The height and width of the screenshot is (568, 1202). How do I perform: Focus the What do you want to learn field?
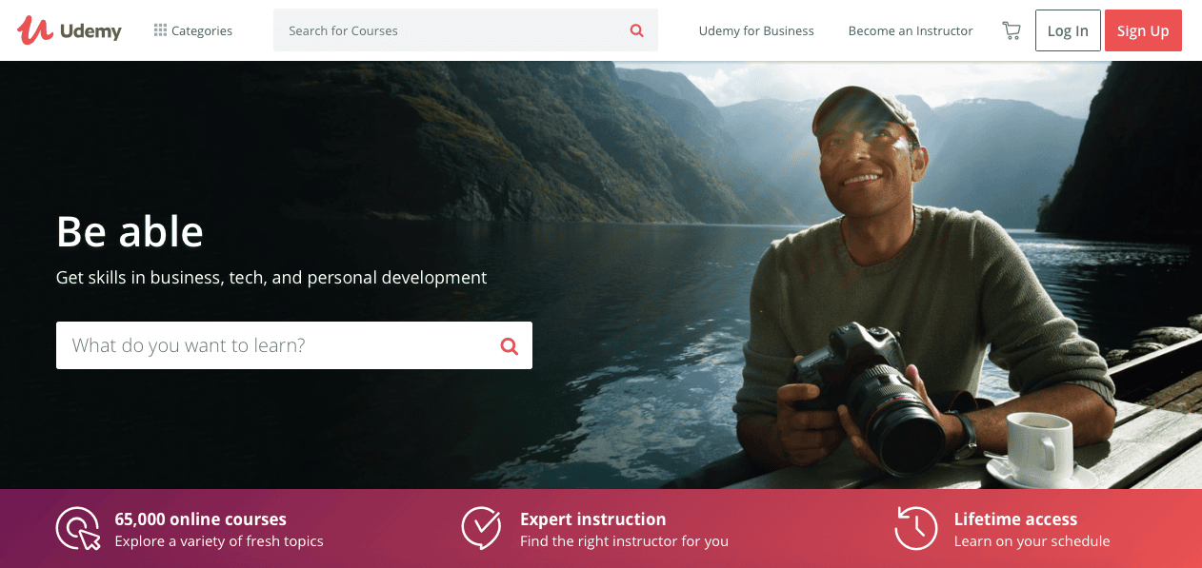[x=294, y=345]
